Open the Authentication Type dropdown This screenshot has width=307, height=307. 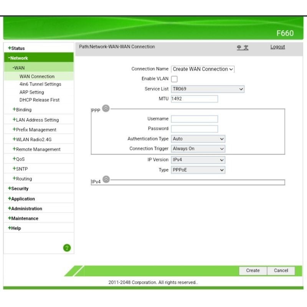tap(198, 139)
